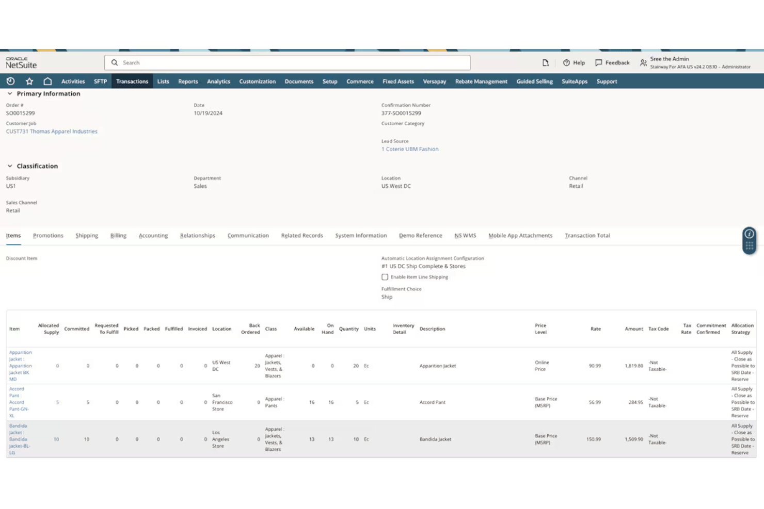Select the Items subtab
The width and height of the screenshot is (764, 509).
[13, 236]
